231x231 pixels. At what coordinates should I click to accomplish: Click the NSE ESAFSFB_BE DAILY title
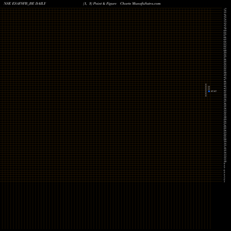[25, 4]
